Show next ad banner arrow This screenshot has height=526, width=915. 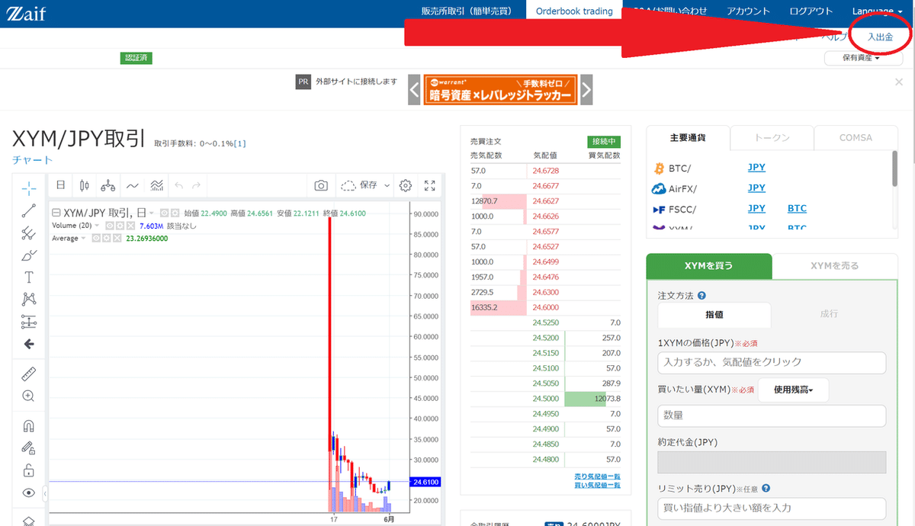[586, 90]
